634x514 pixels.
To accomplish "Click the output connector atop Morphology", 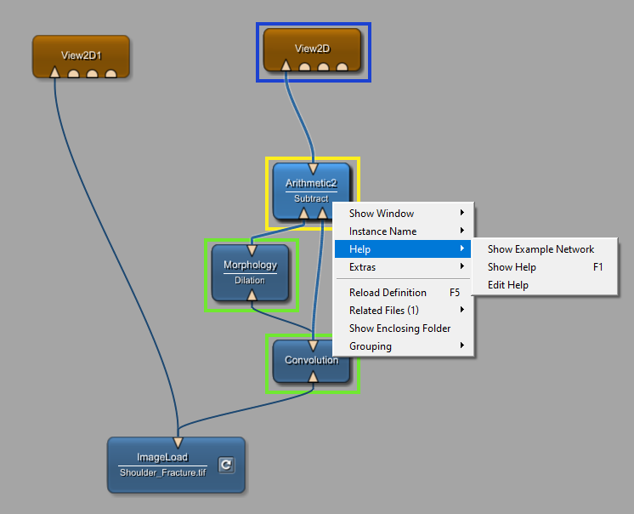I will tap(251, 250).
